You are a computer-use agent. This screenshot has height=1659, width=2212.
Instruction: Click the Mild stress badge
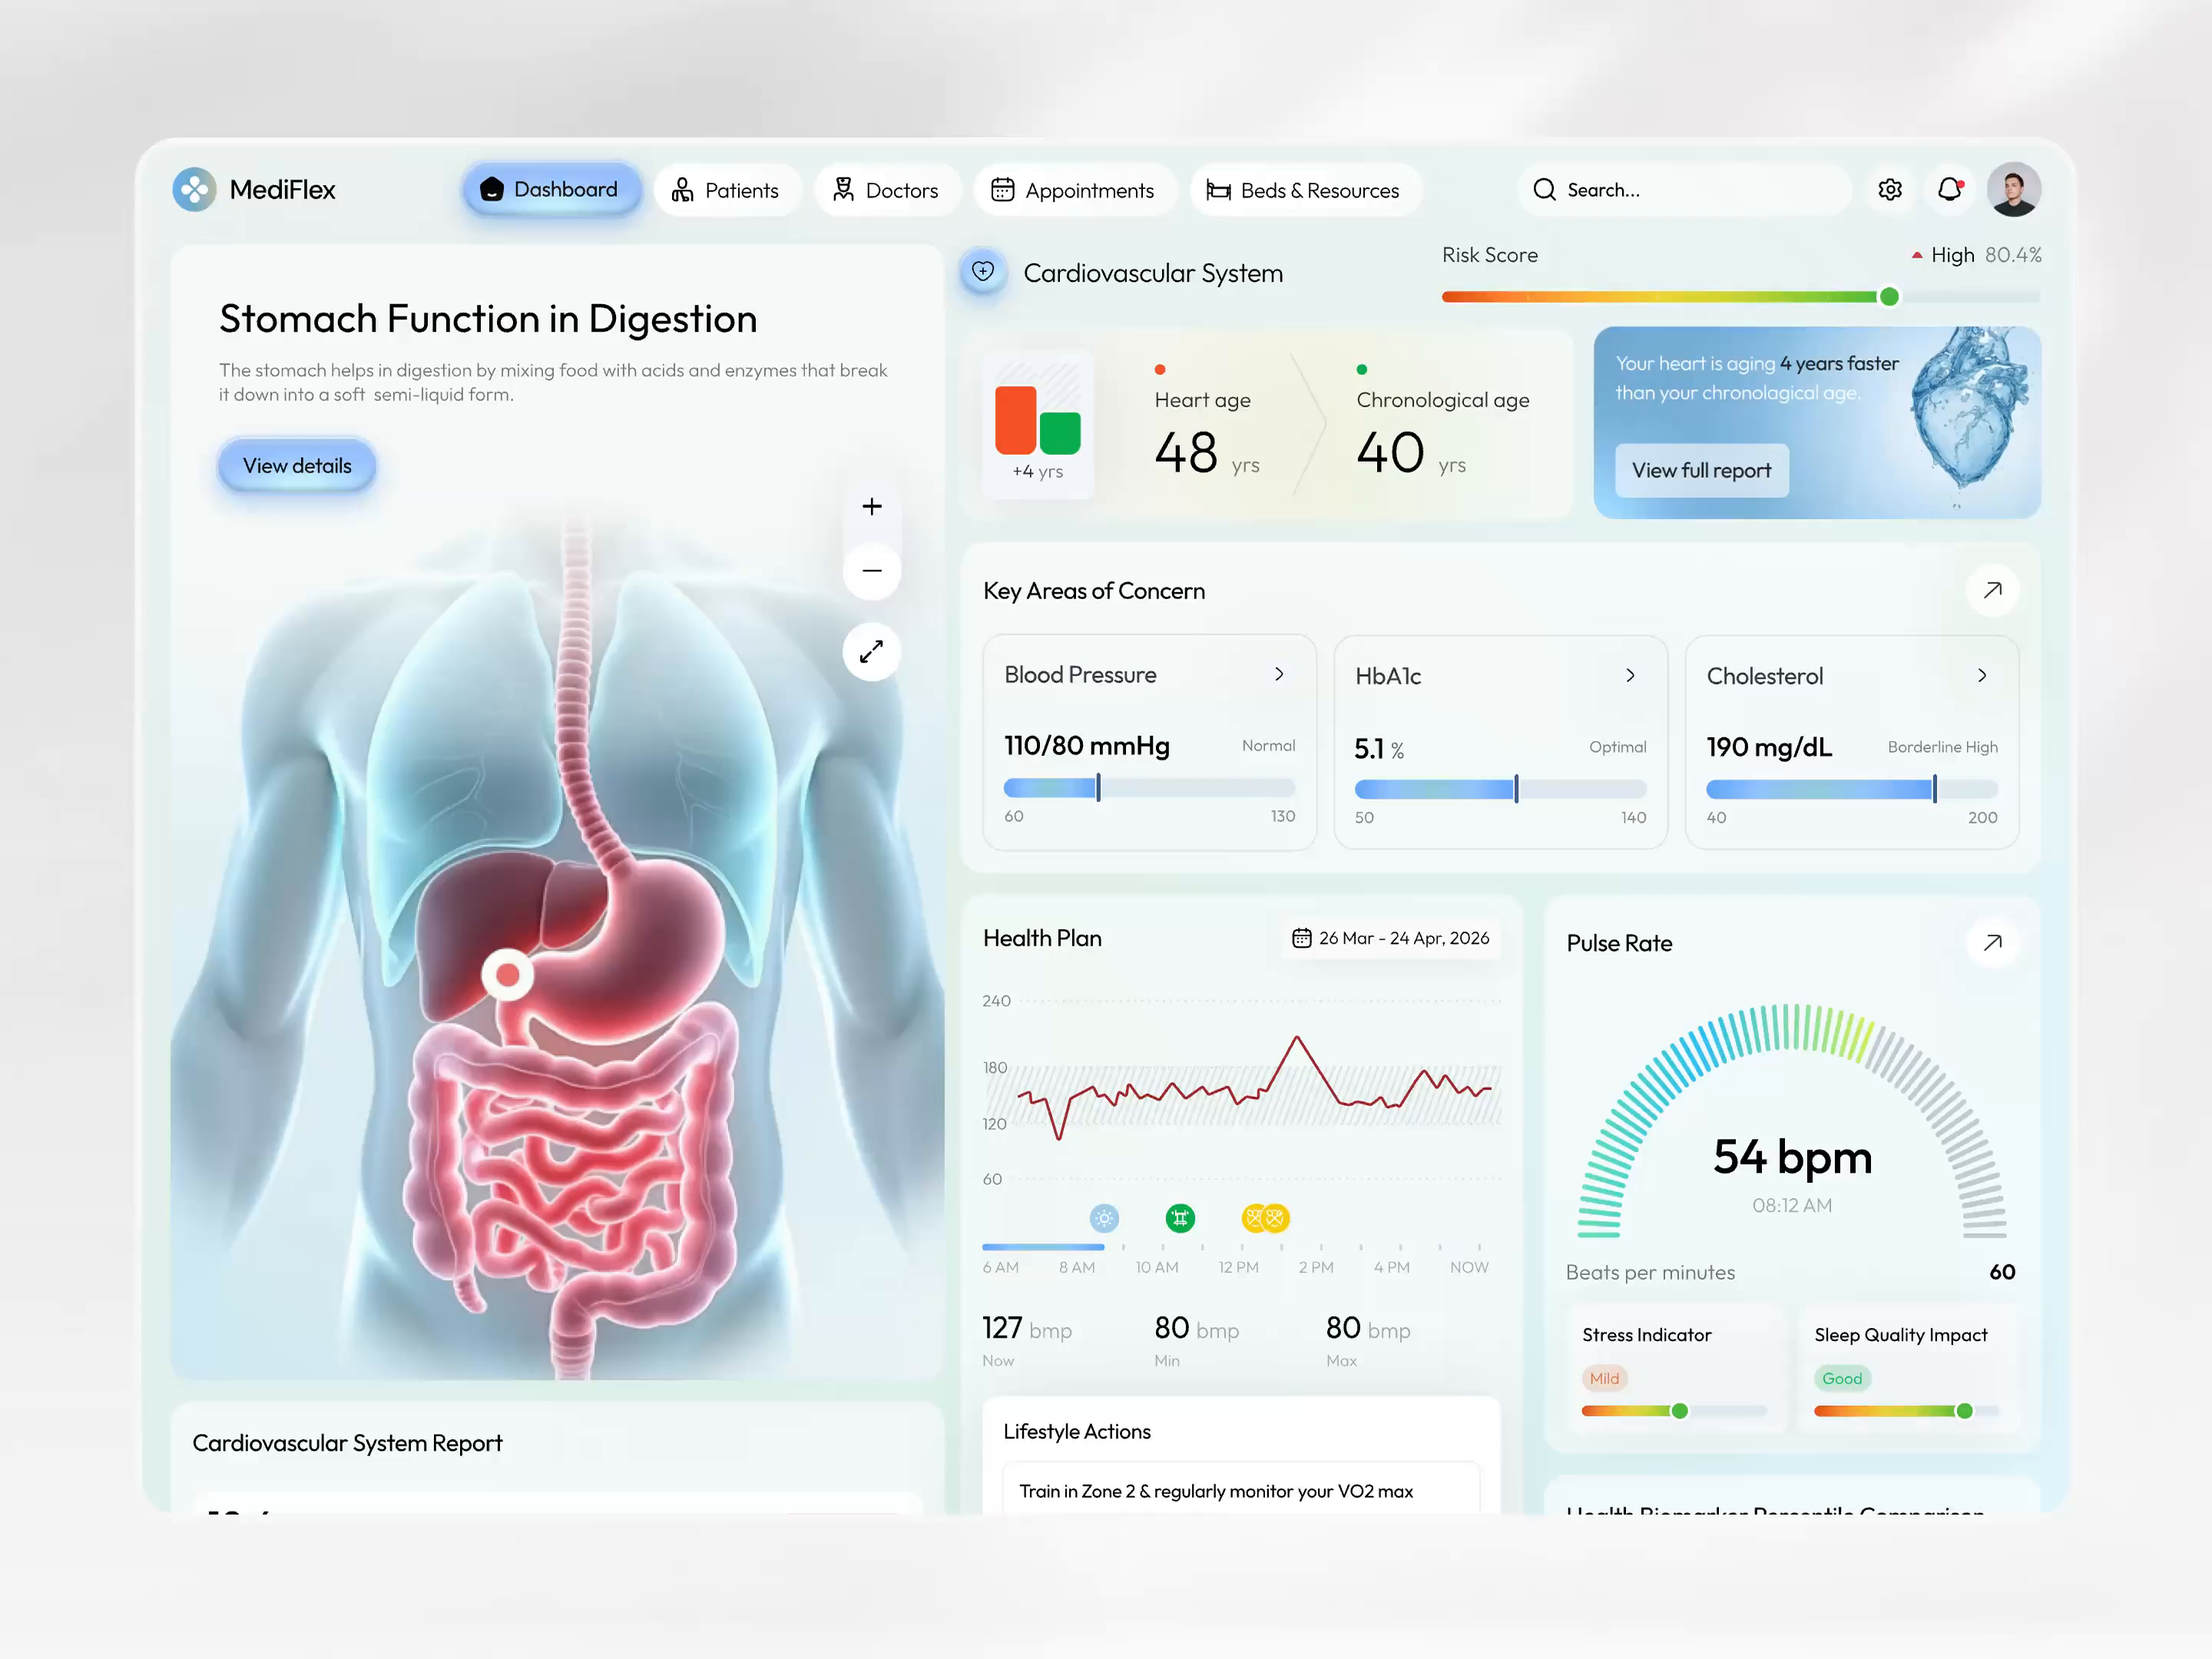pos(1604,1378)
